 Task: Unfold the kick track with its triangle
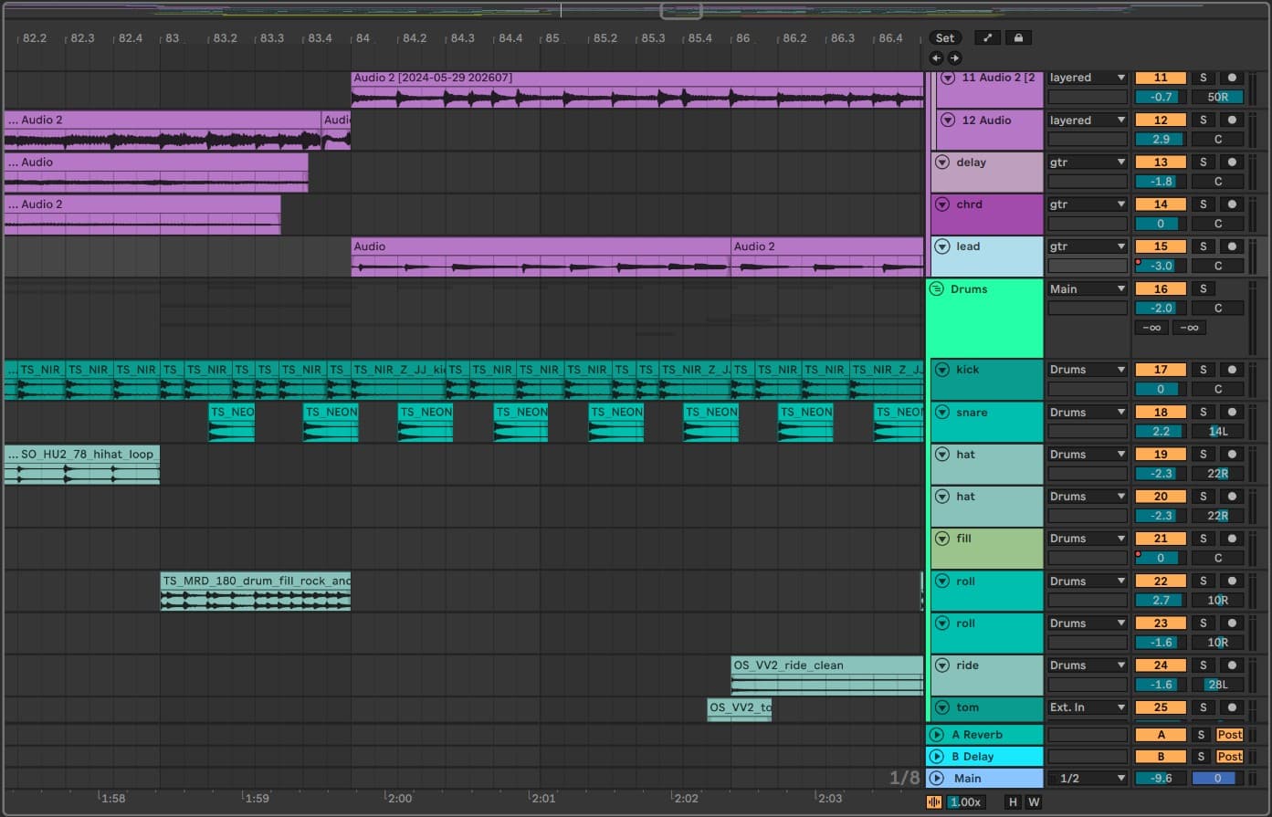tap(942, 370)
